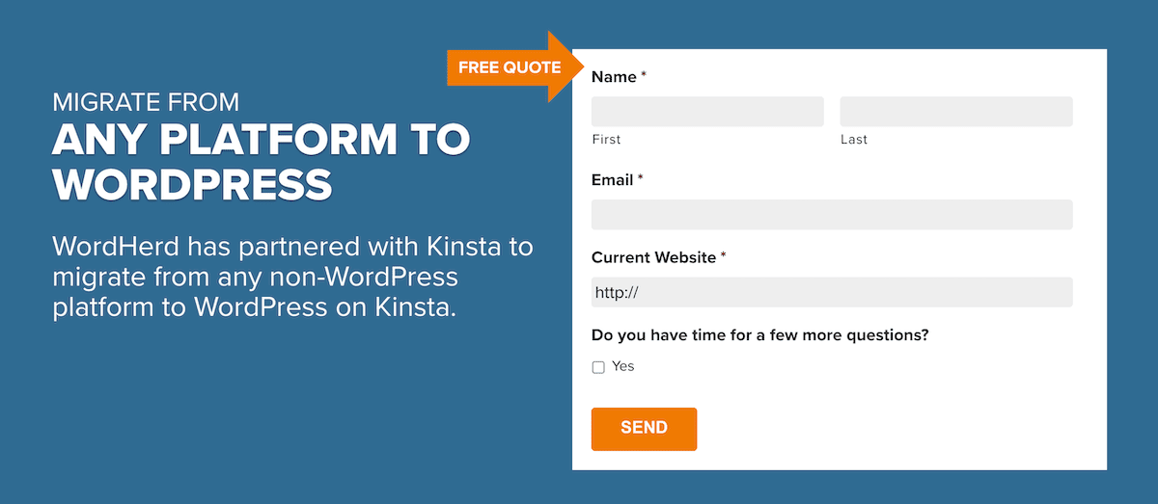Click the Name field label
Image resolution: width=1158 pixels, height=504 pixels.
point(614,77)
